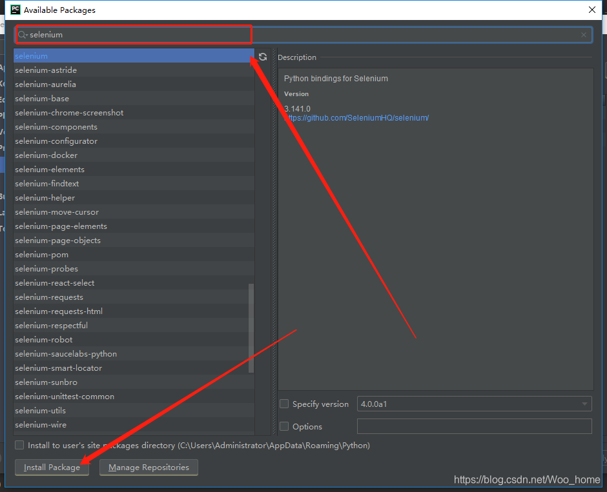Click the Manage Repositories button
Screen dimensions: 607x492
pyautogui.click(x=149, y=467)
